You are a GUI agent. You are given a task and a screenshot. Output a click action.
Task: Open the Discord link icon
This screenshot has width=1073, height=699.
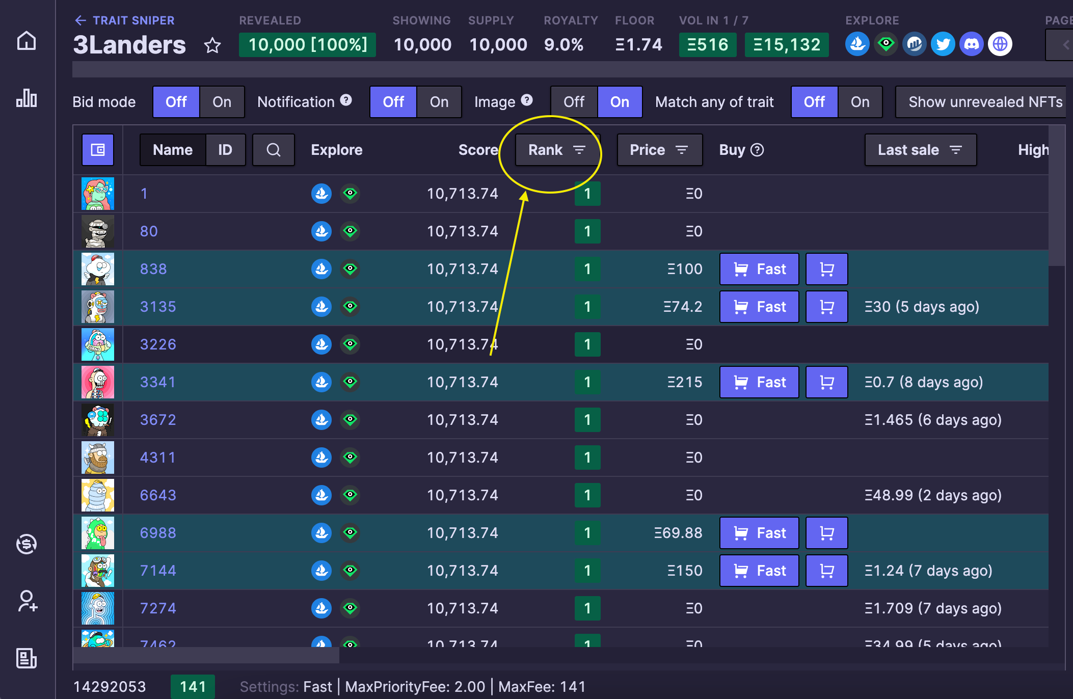[x=971, y=44]
